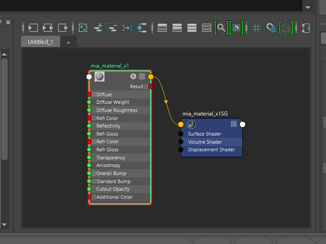Select Surface Shader attribute on SG node
The height and width of the screenshot is (244, 326).
point(212,134)
